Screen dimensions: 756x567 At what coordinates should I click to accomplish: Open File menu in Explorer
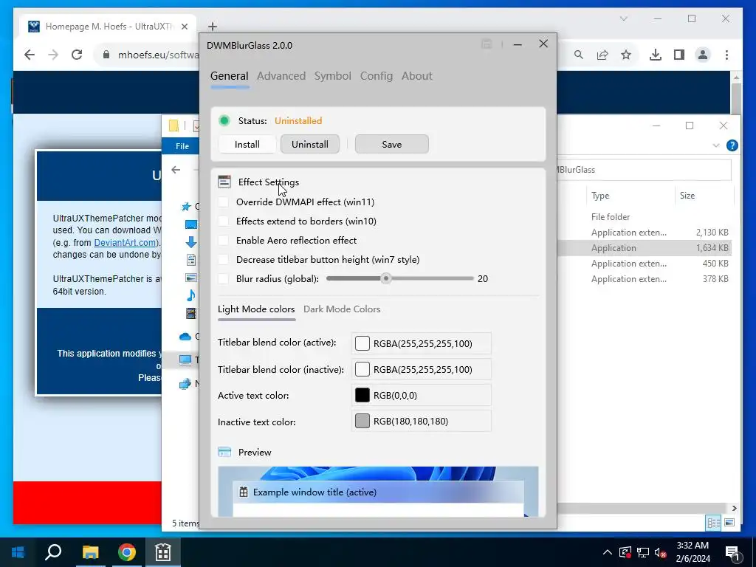[182, 146]
